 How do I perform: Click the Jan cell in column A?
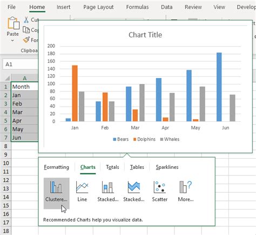[x=25, y=95]
